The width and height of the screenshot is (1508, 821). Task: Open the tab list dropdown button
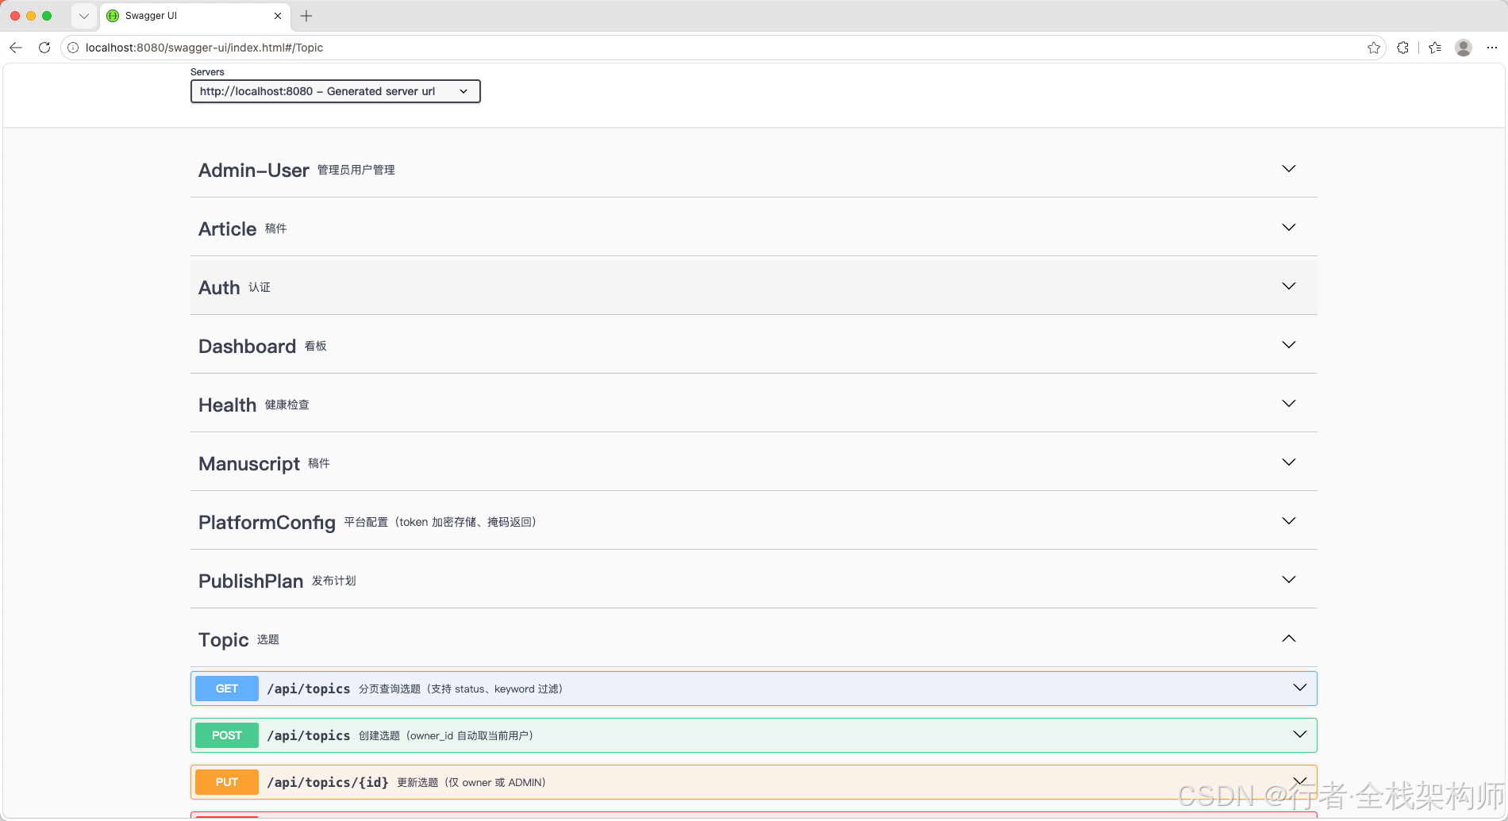click(x=83, y=16)
